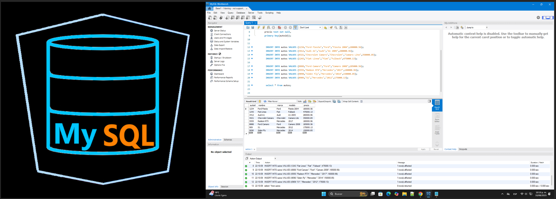
Task: Click the taskbar Buscar search box
Action: (348, 194)
